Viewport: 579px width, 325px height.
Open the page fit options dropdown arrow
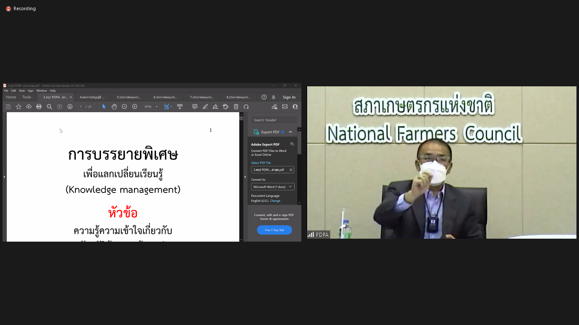pos(171,107)
